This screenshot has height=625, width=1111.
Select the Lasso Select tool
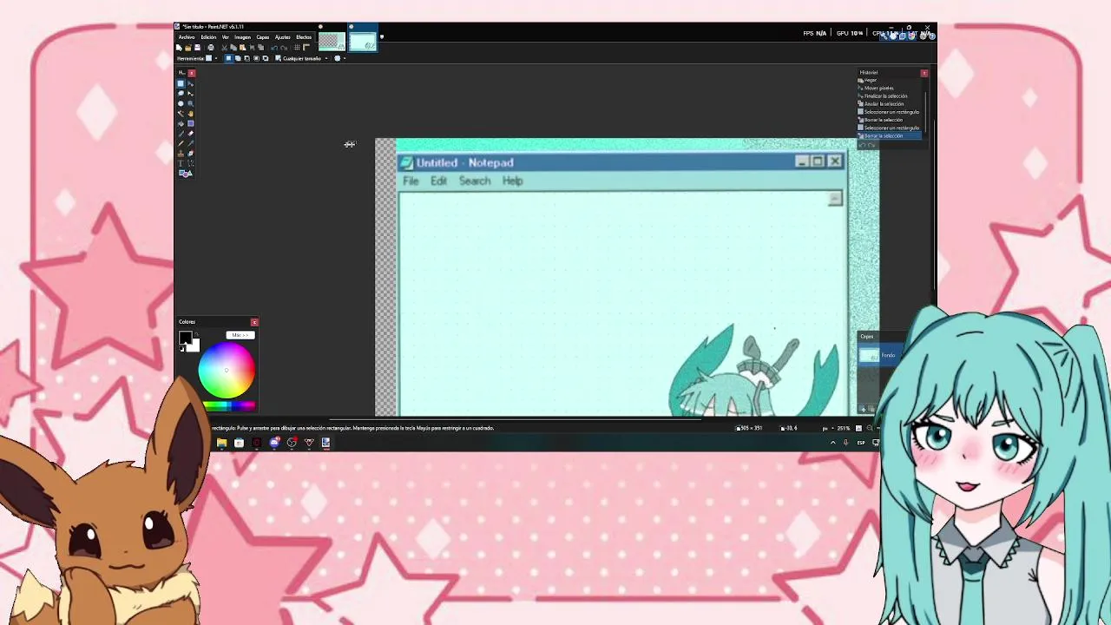point(181,94)
